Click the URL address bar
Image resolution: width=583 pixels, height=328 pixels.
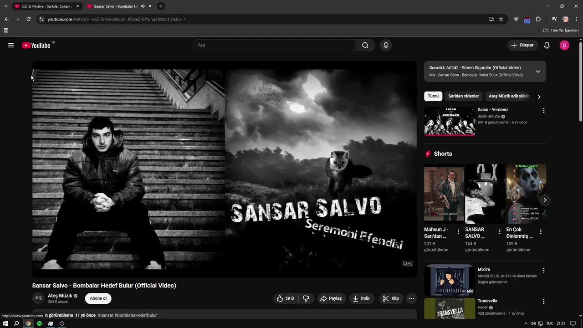(264, 19)
